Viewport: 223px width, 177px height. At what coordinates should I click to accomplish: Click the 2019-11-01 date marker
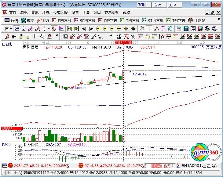[x=123, y=42]
